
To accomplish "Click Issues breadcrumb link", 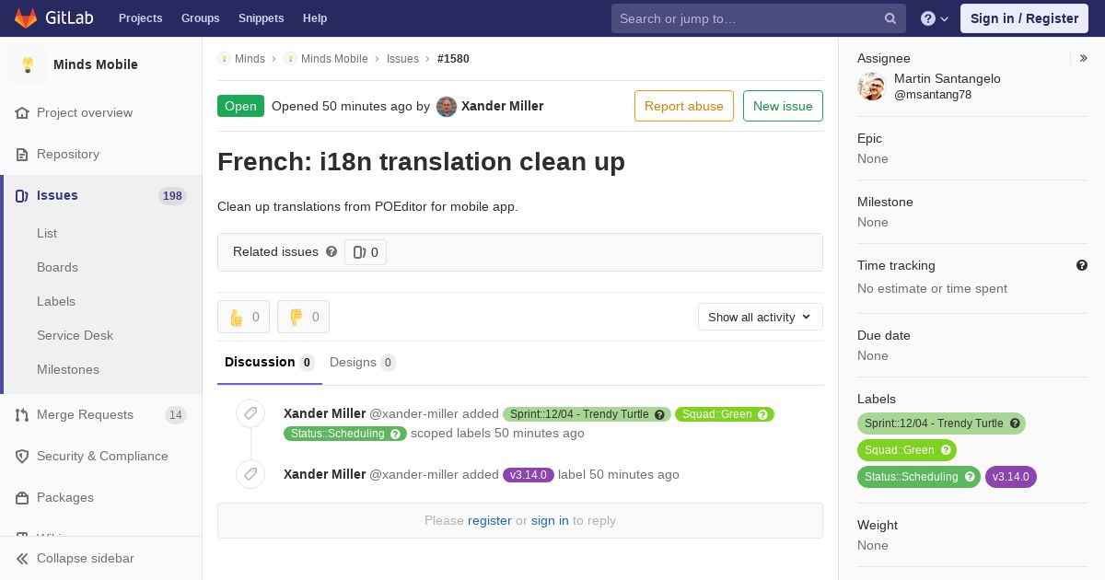I will [402, 58].
